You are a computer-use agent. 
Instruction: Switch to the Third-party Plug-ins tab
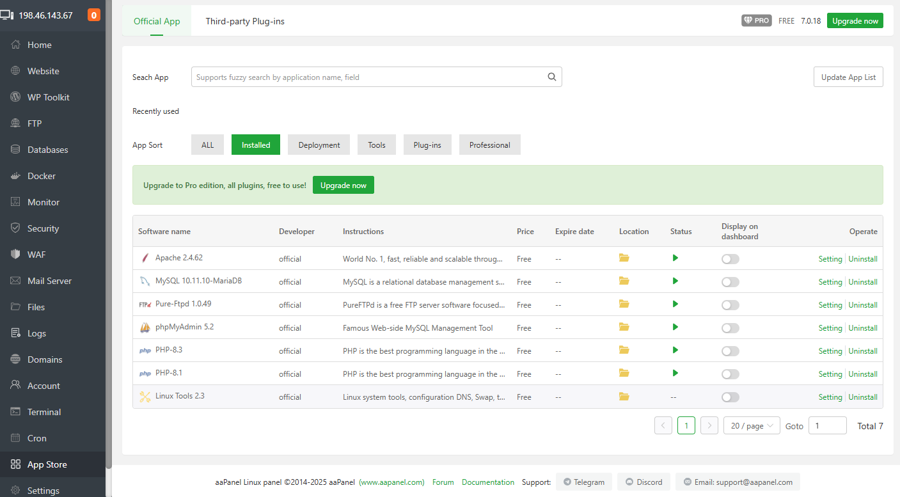click(x=245, y=21)
